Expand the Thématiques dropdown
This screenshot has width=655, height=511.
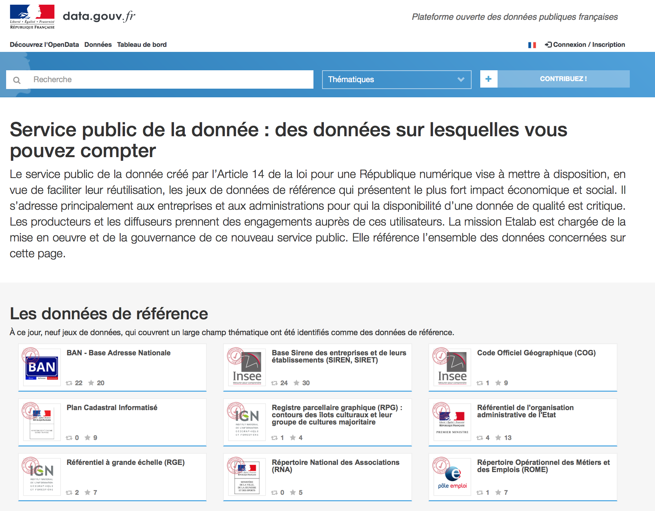pyautogui.click(x=397, y=80)
